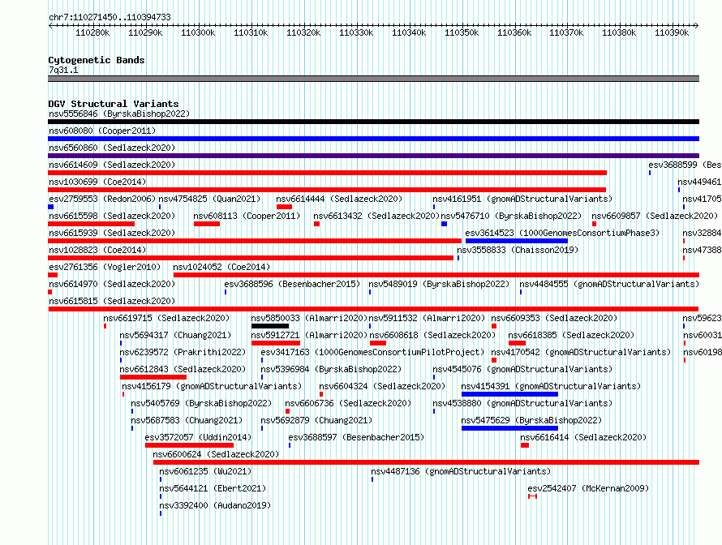The width and height of the screenshot is (722, 545).
Task: Select the nsv1028823 (Coe2014) label
Action: (97, 250)
